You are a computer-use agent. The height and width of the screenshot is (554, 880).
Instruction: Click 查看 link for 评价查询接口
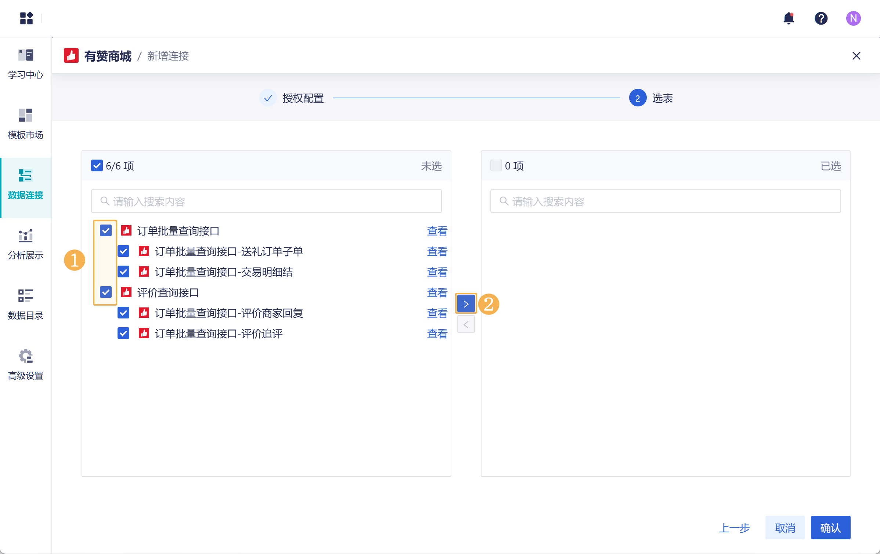click(x=437, y=292)
